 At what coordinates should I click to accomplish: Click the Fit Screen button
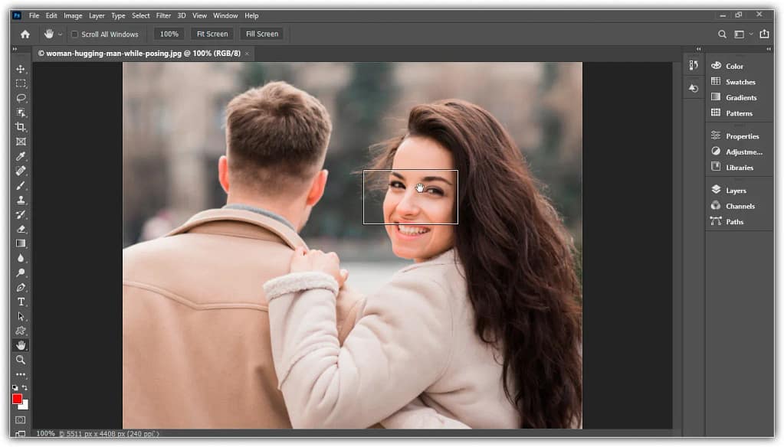click(212, 34)
